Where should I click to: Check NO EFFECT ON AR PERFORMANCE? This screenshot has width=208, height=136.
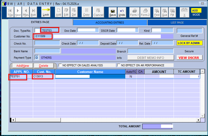[x=119, y=65]
